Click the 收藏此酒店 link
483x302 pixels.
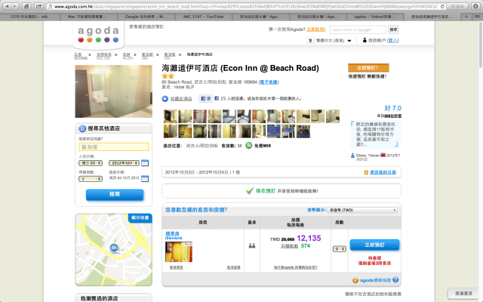point(181,99)
